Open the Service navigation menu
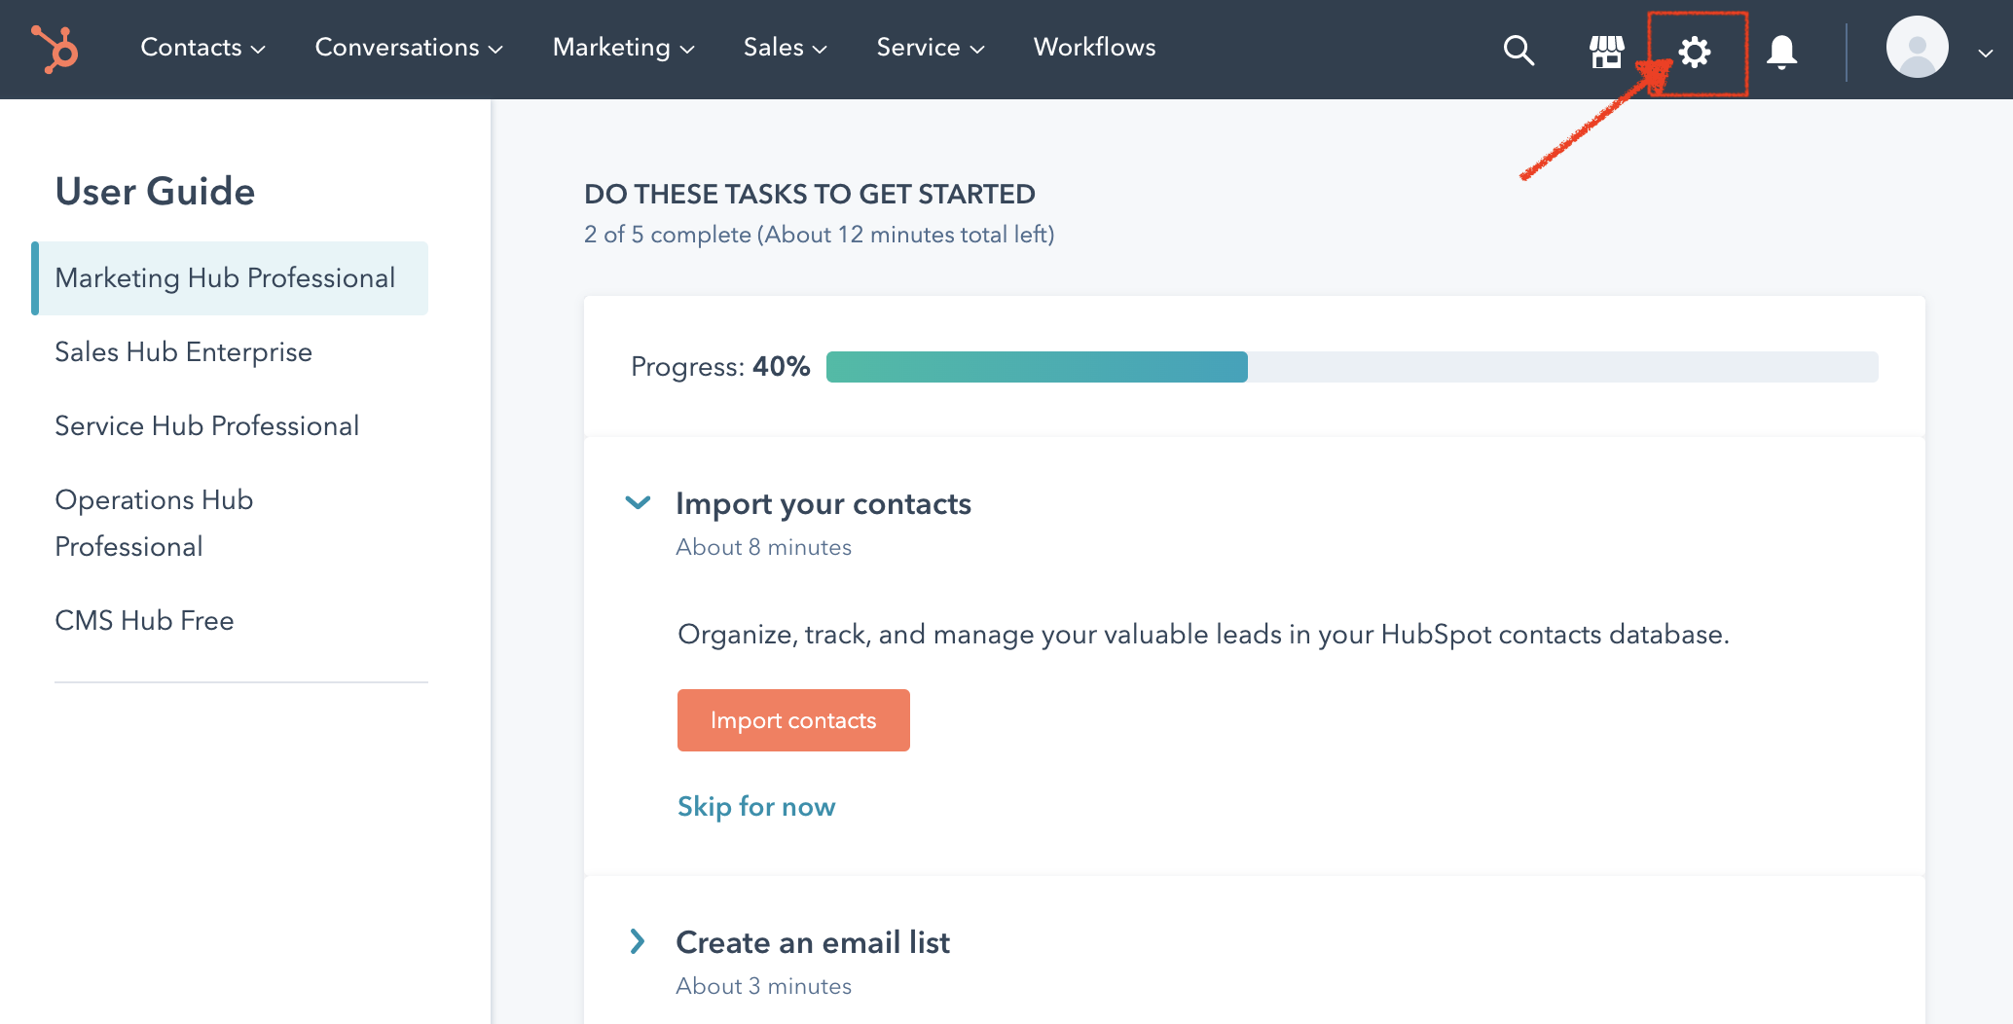The image size is (2013, 1024). tap(930, 47)
